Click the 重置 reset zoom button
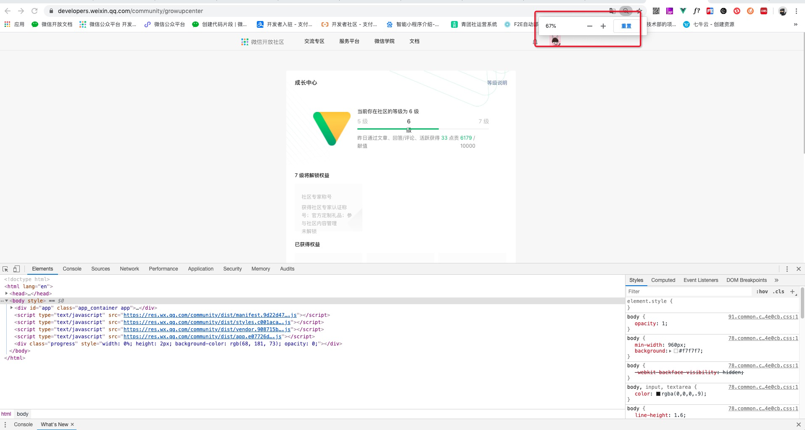Viewport: 805px width, 430px height. point(626,26)
